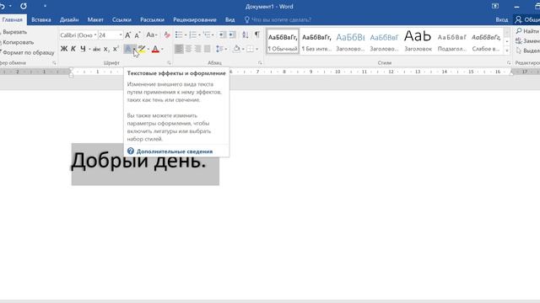Click the increase indent icon
The image size is (540, 303).
pyautogui.click(x=233, y=35)
